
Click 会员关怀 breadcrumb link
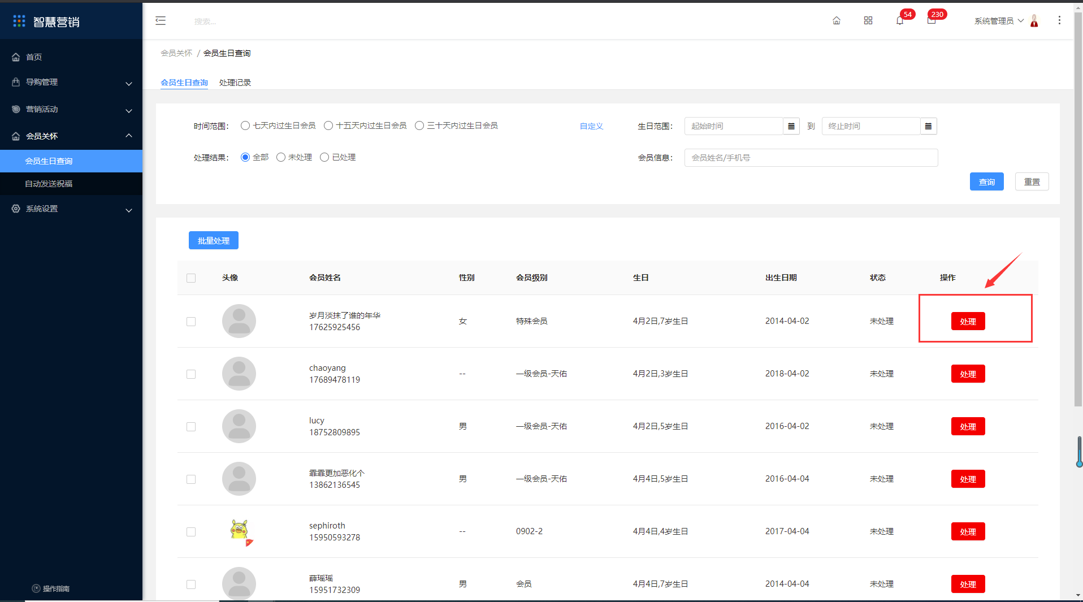[x=176, y=53]
